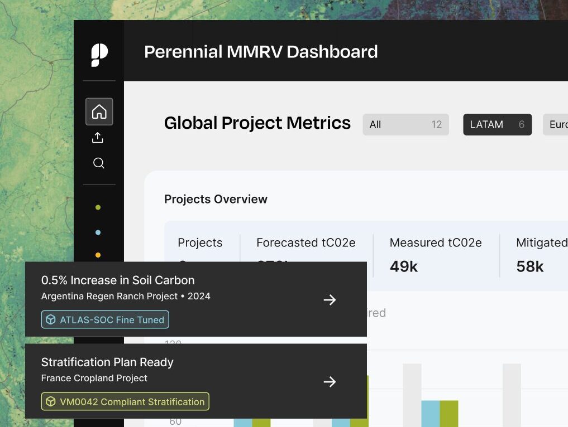Select the green dot in sidebar
Screen dimensions: 568x427
click(x=98, y=207)
